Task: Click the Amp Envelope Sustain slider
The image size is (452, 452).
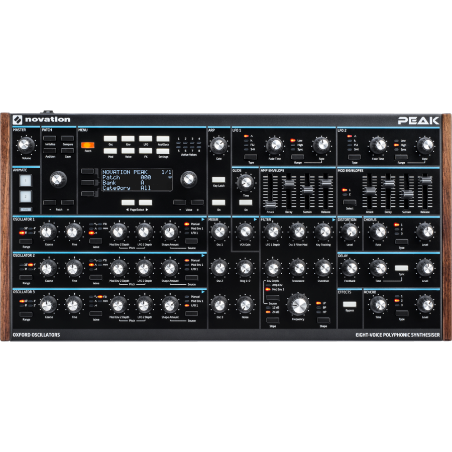Action: coord(307,190)
